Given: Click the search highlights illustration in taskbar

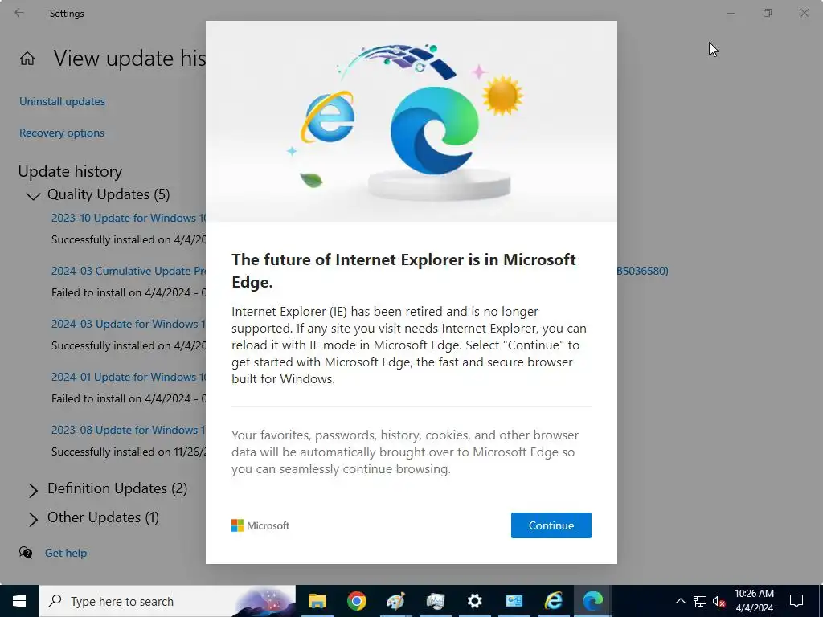Looking at the screenshot, I should (264, 601).
